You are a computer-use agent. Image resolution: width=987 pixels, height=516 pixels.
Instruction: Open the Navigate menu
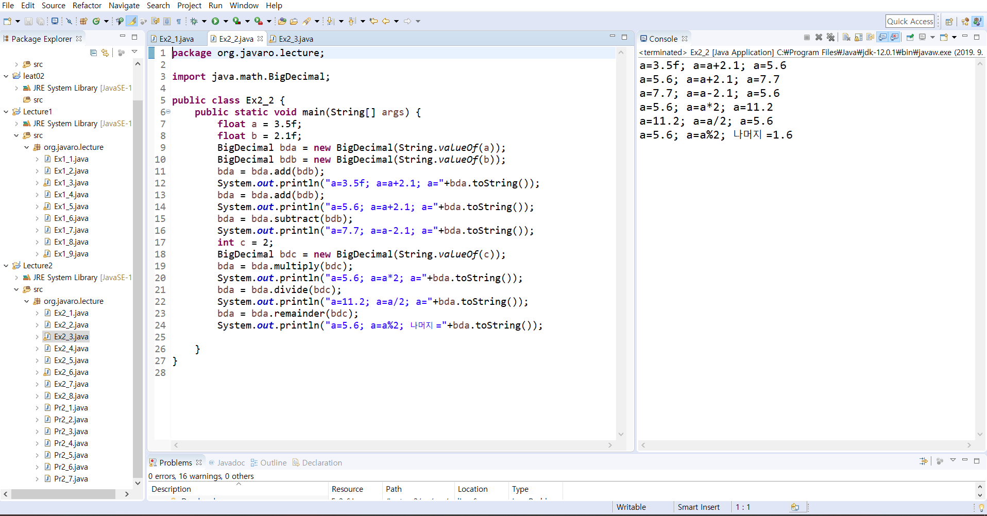click(x=124, y=6)
